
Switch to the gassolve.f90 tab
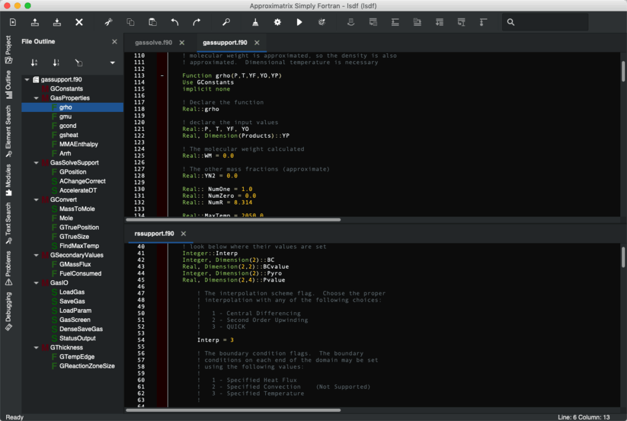154,42
